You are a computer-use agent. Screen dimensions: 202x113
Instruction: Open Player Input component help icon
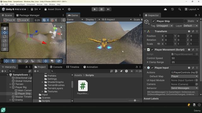(x=189, y=68)
